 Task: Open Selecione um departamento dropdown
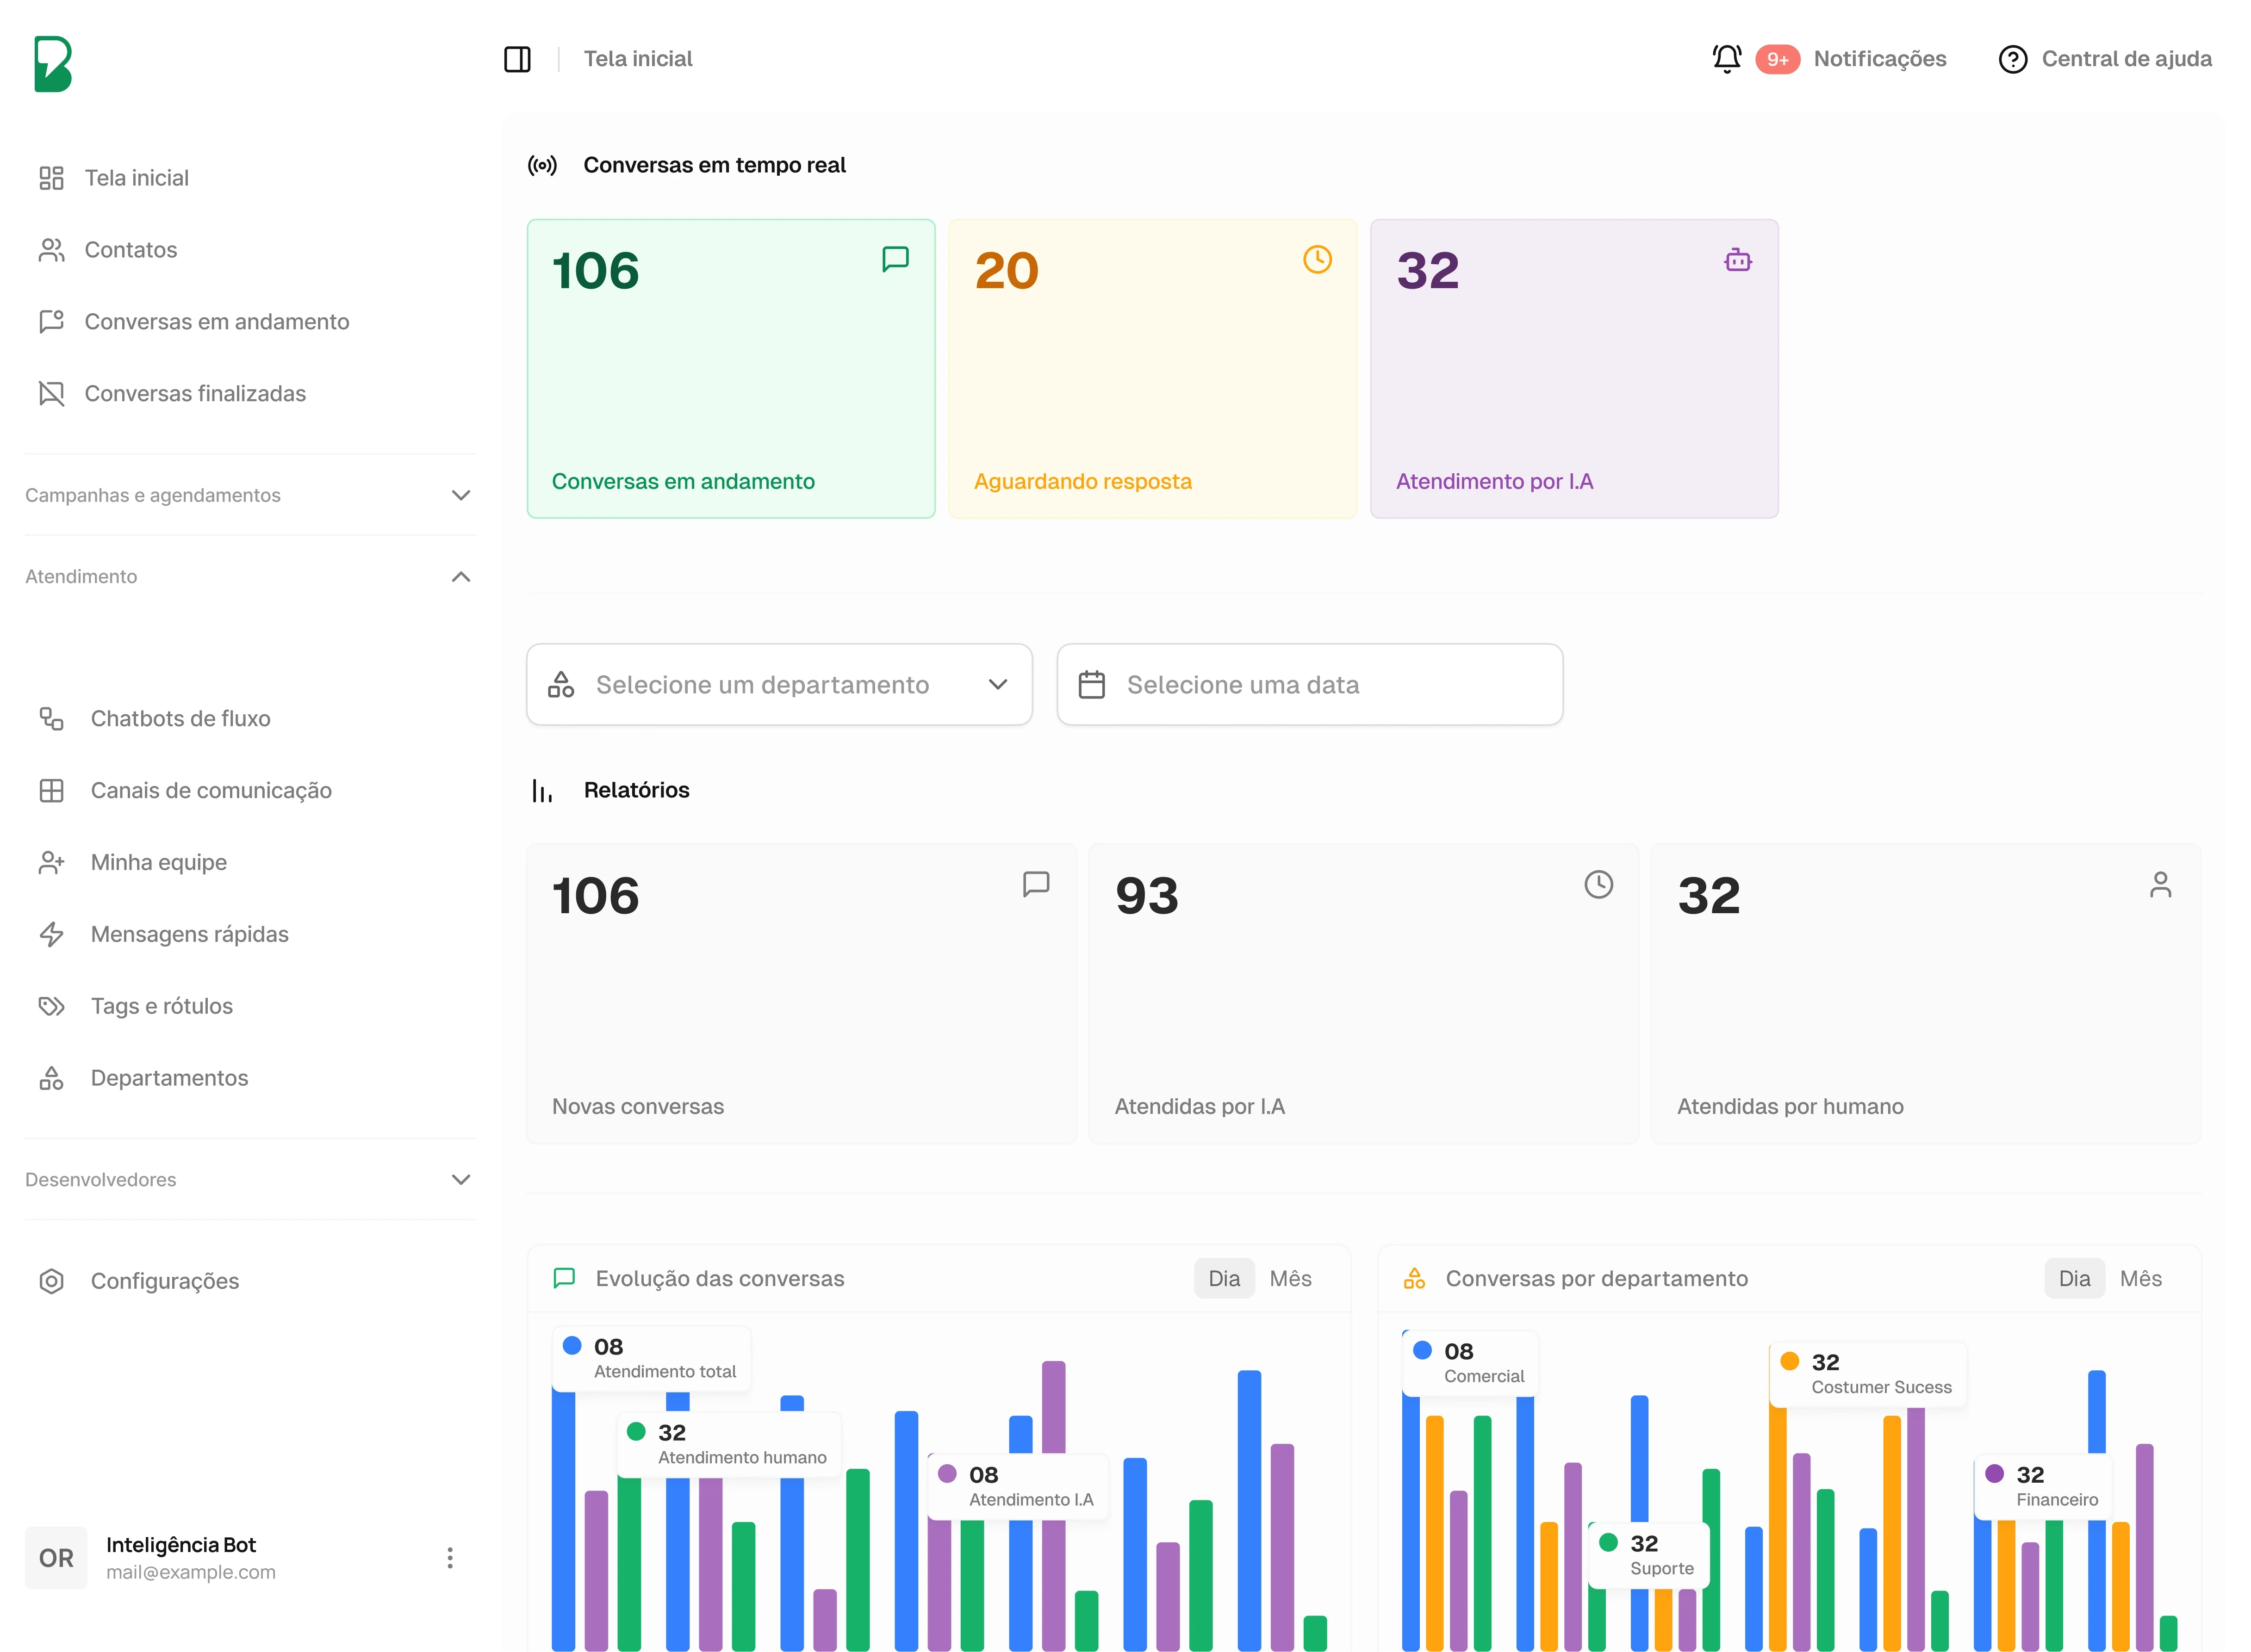pos(778,685)
